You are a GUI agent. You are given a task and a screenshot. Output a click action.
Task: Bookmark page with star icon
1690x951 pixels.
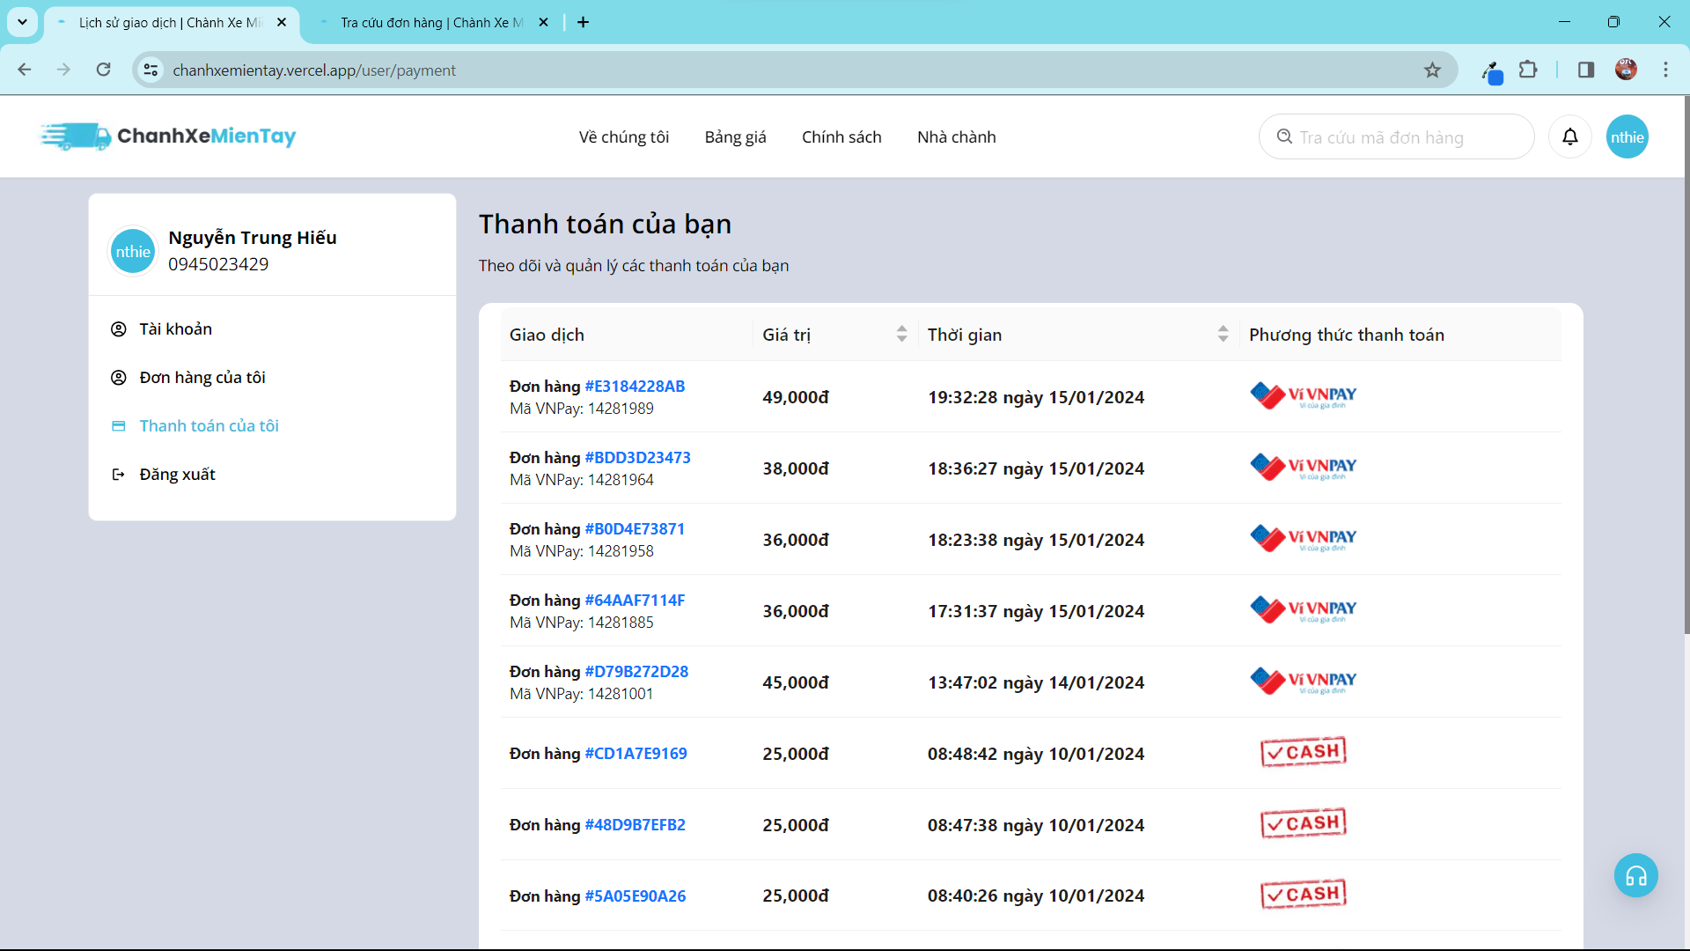pyautogui.click(x=1432, y=70)
